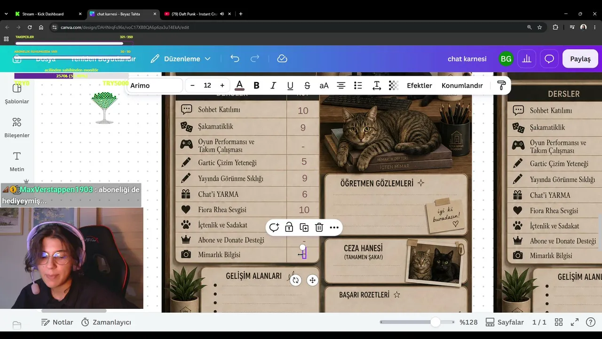Toggle strikethrough formatting
Viewport: 602px width, 339px height.
pyautogui.click(x=307, y=86)
